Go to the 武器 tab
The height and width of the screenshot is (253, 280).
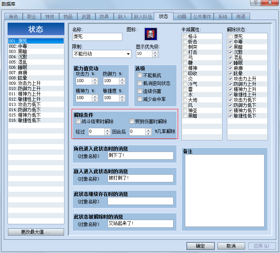coord(86,17)
